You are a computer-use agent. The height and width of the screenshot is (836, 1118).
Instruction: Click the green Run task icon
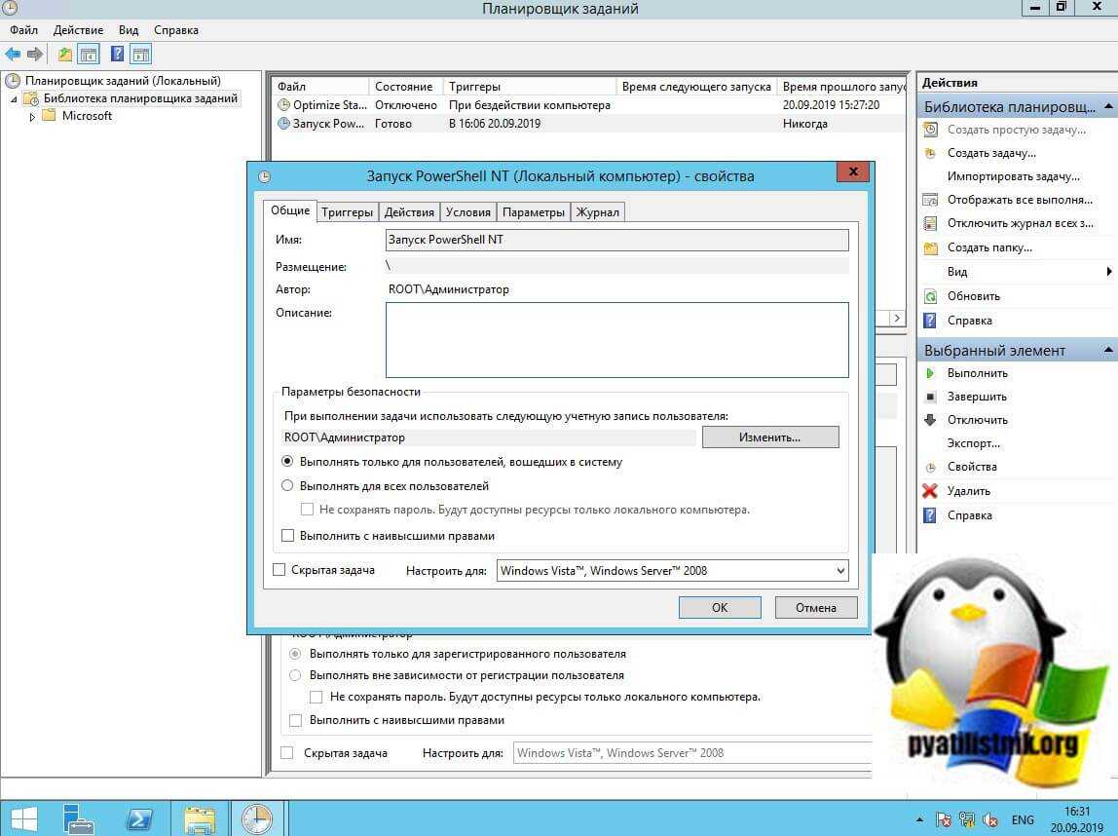point(930,373)
